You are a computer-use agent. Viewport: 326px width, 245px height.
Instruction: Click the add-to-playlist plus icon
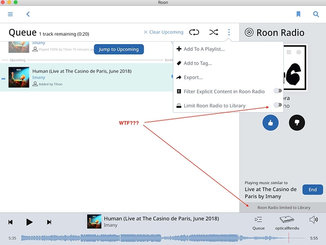[x=179, y=49]
